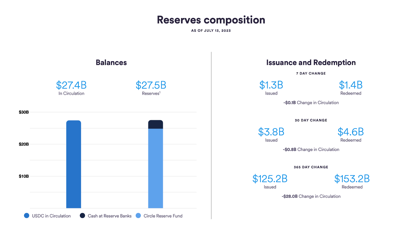This screenshot has width=416, height=228.
Task: Click the dark blue USDC circulation bar
Action: click(74, 164)
